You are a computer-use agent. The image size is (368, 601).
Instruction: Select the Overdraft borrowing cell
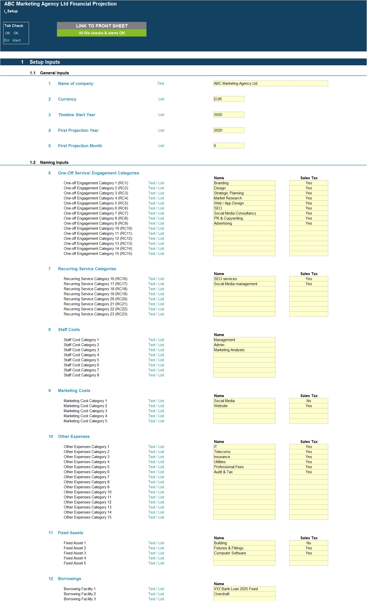click(244, 594)
